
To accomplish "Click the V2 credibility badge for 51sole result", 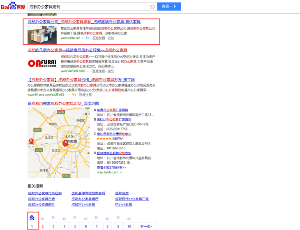I will click(74, 95).
